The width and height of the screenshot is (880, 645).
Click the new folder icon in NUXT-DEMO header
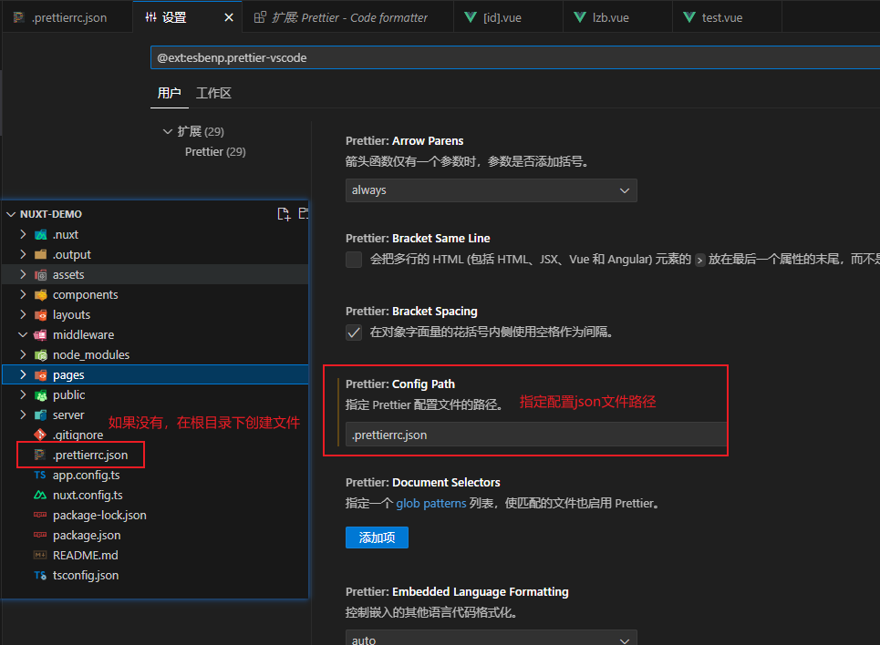pos(304,213)
